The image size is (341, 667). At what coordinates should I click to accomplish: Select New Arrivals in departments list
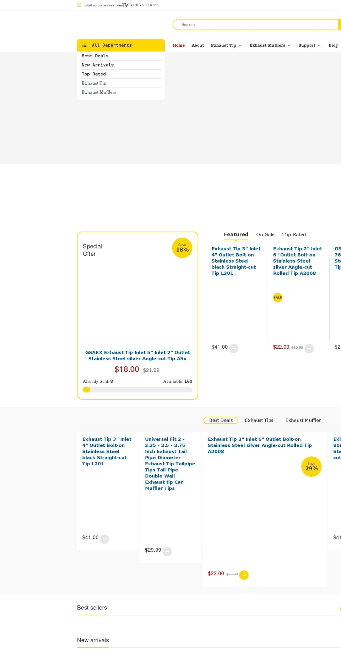coord(98,65)
